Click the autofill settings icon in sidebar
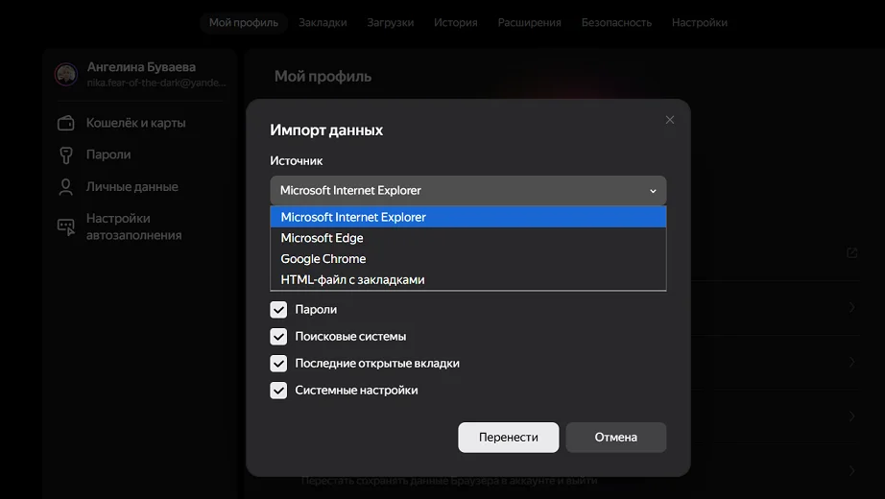 coord(66,226)
